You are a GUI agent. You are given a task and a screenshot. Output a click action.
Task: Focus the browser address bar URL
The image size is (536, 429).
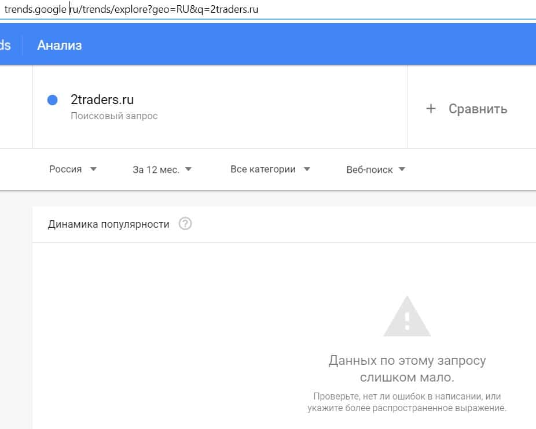click(x=131, y=9)
